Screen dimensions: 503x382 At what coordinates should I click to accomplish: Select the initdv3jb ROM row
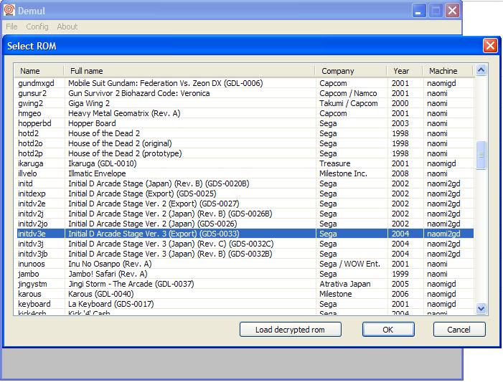click(x=245, y=254)
